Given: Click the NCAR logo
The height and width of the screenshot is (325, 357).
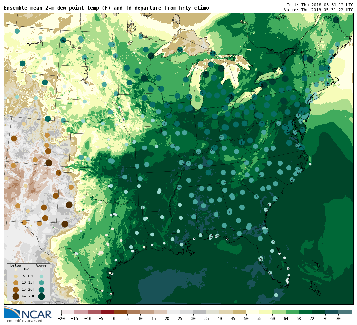Looking at the screenshot, I should pos(28,312).
